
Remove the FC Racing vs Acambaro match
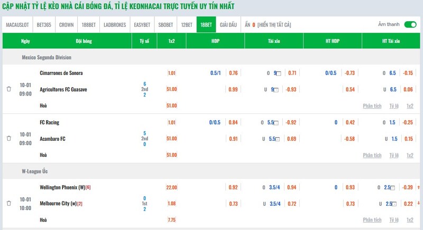click(x=9, y=139)
